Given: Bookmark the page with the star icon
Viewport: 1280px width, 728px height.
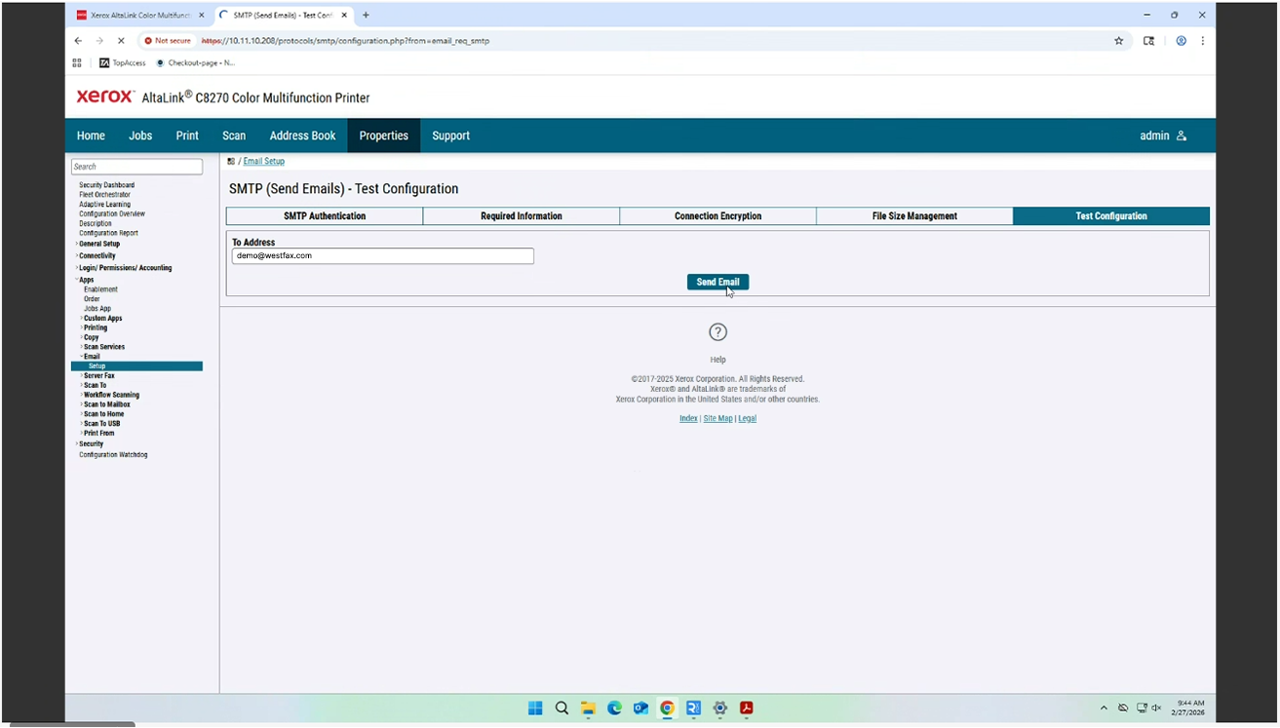Looking at the screenshot, I should coord(1118,41).
